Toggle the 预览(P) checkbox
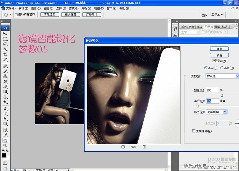This screenshot has width=239, height=171. (x=214, y=61)
